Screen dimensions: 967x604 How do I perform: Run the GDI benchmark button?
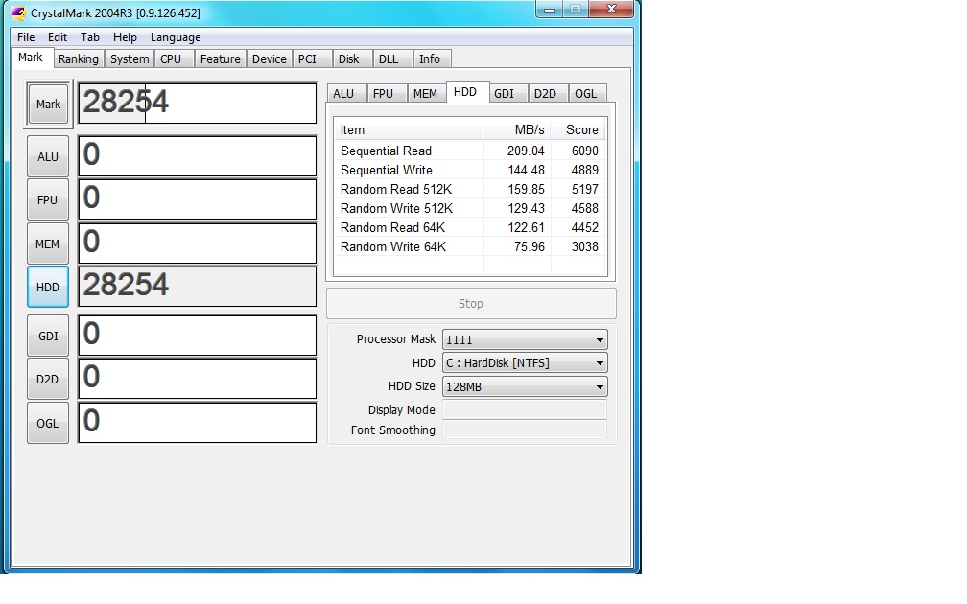click(x=48, y=336)
